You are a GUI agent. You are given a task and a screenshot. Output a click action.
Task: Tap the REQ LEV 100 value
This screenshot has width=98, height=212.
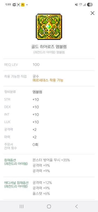pyautogui.click(x=36, y=64)
